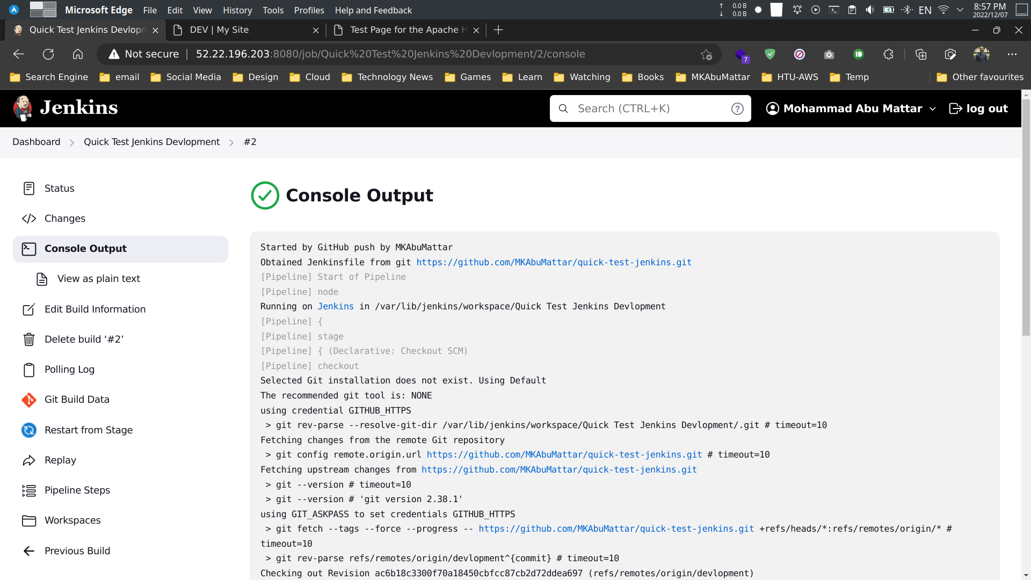
Task: Select the Changes sidebar item
Action: point(64,219)
